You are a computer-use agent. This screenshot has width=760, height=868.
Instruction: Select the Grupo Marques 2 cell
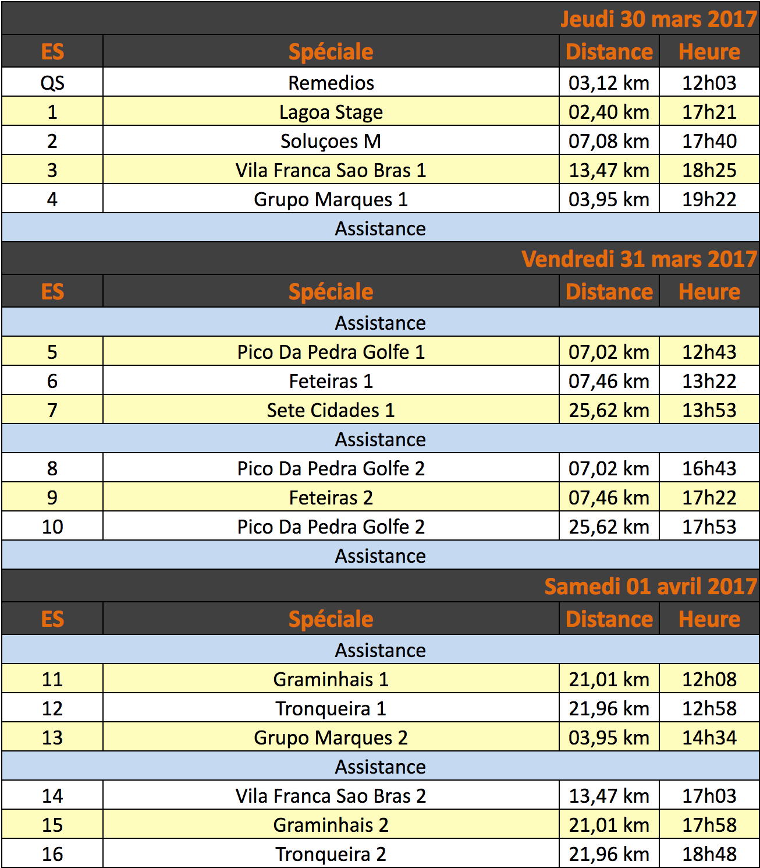331,737
